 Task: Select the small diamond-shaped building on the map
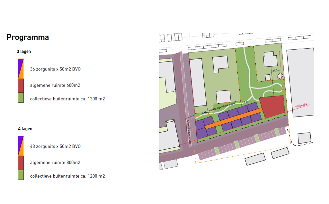click(x=280, y=76)
